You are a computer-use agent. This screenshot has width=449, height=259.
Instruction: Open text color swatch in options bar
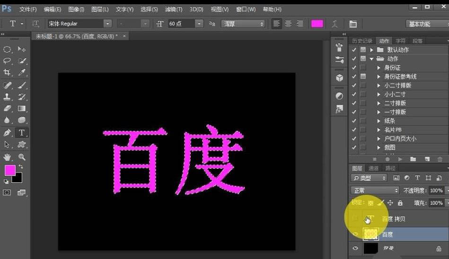(317, 24)
